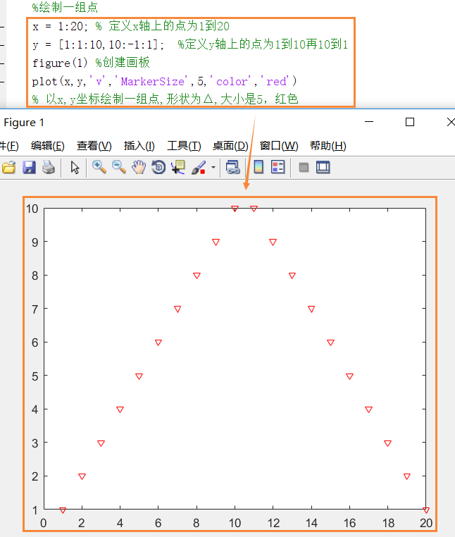Save the figure with the floppy disk icon
Screen dimensions: 455x537
[29, 168]
